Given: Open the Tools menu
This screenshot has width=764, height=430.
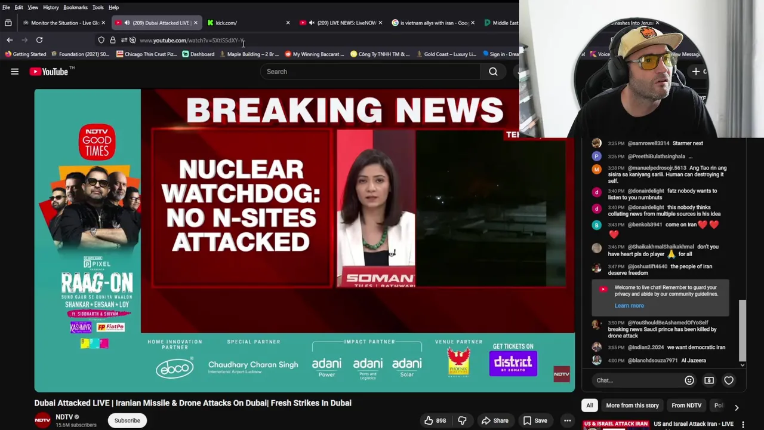Looking at the screenshot, I should (98, 7).
